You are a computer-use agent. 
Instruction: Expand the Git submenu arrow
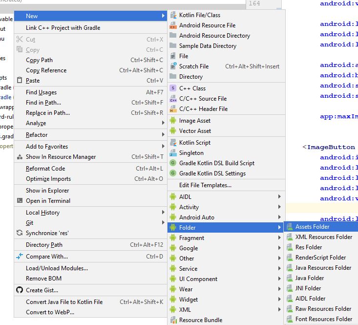163,222
